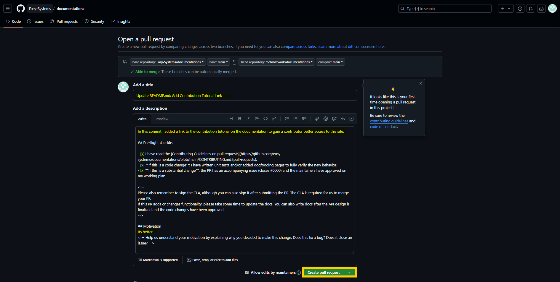The image size is (560, 282).
Task: Click the italic formatting icon
Action: [x=248, y=119]
